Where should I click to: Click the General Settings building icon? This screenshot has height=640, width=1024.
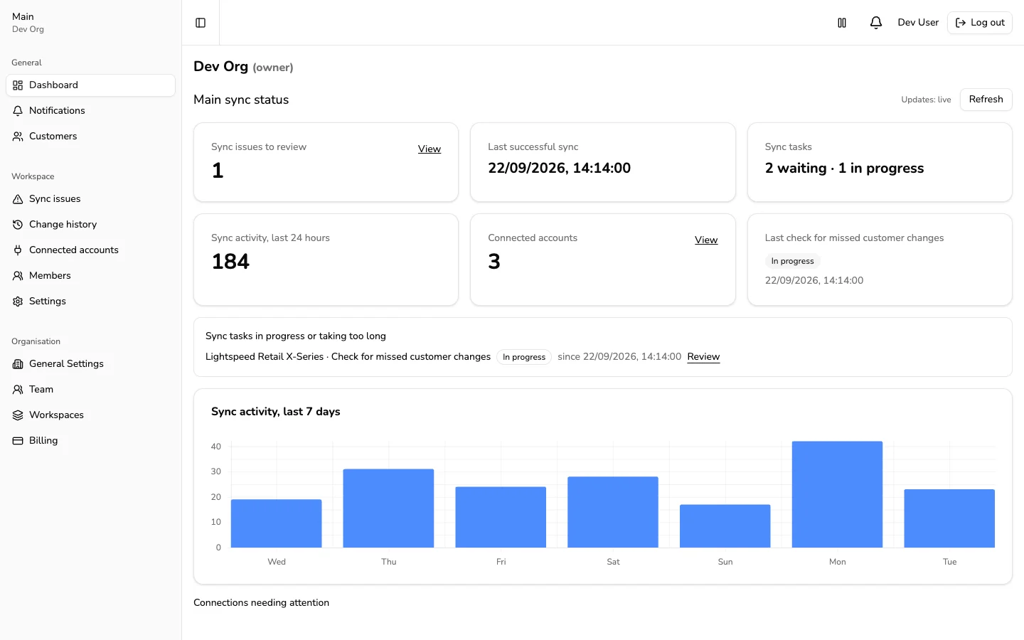pyautogui.click(x=18, y=364)
